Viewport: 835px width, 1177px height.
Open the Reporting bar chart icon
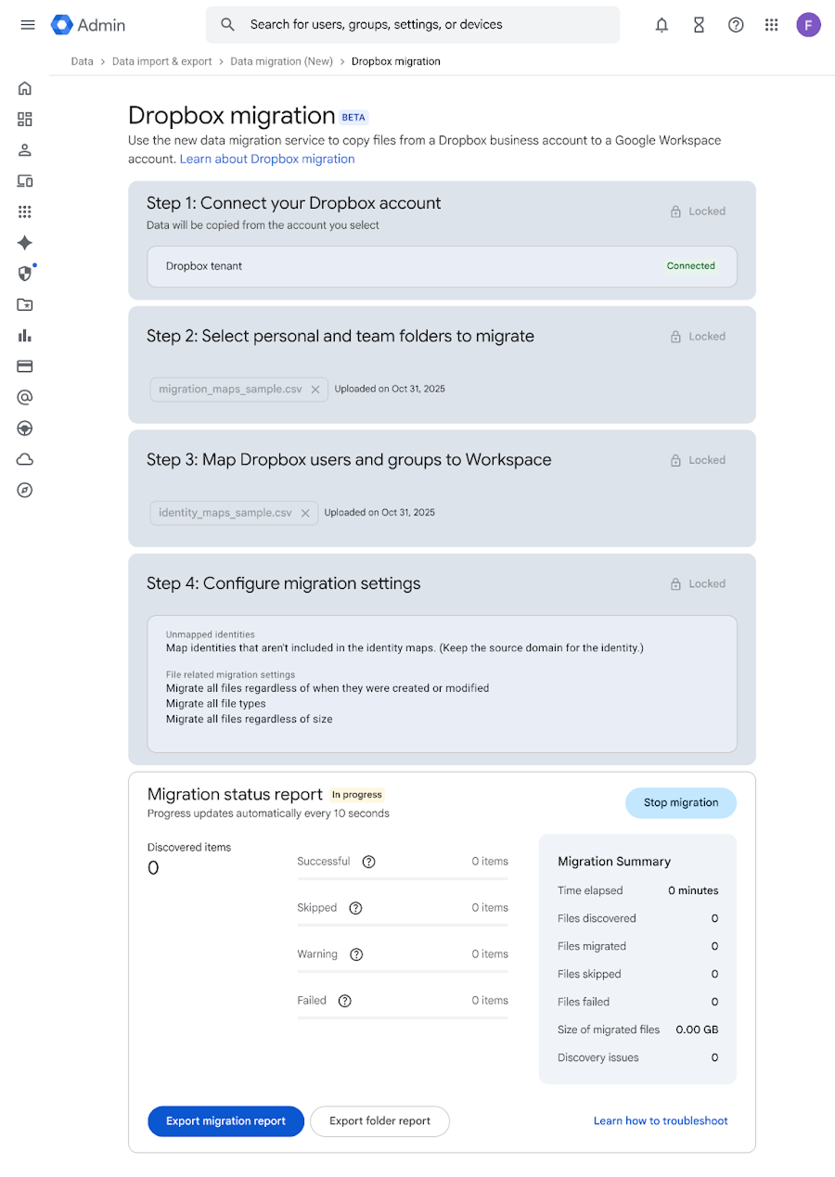click(24, 335)
